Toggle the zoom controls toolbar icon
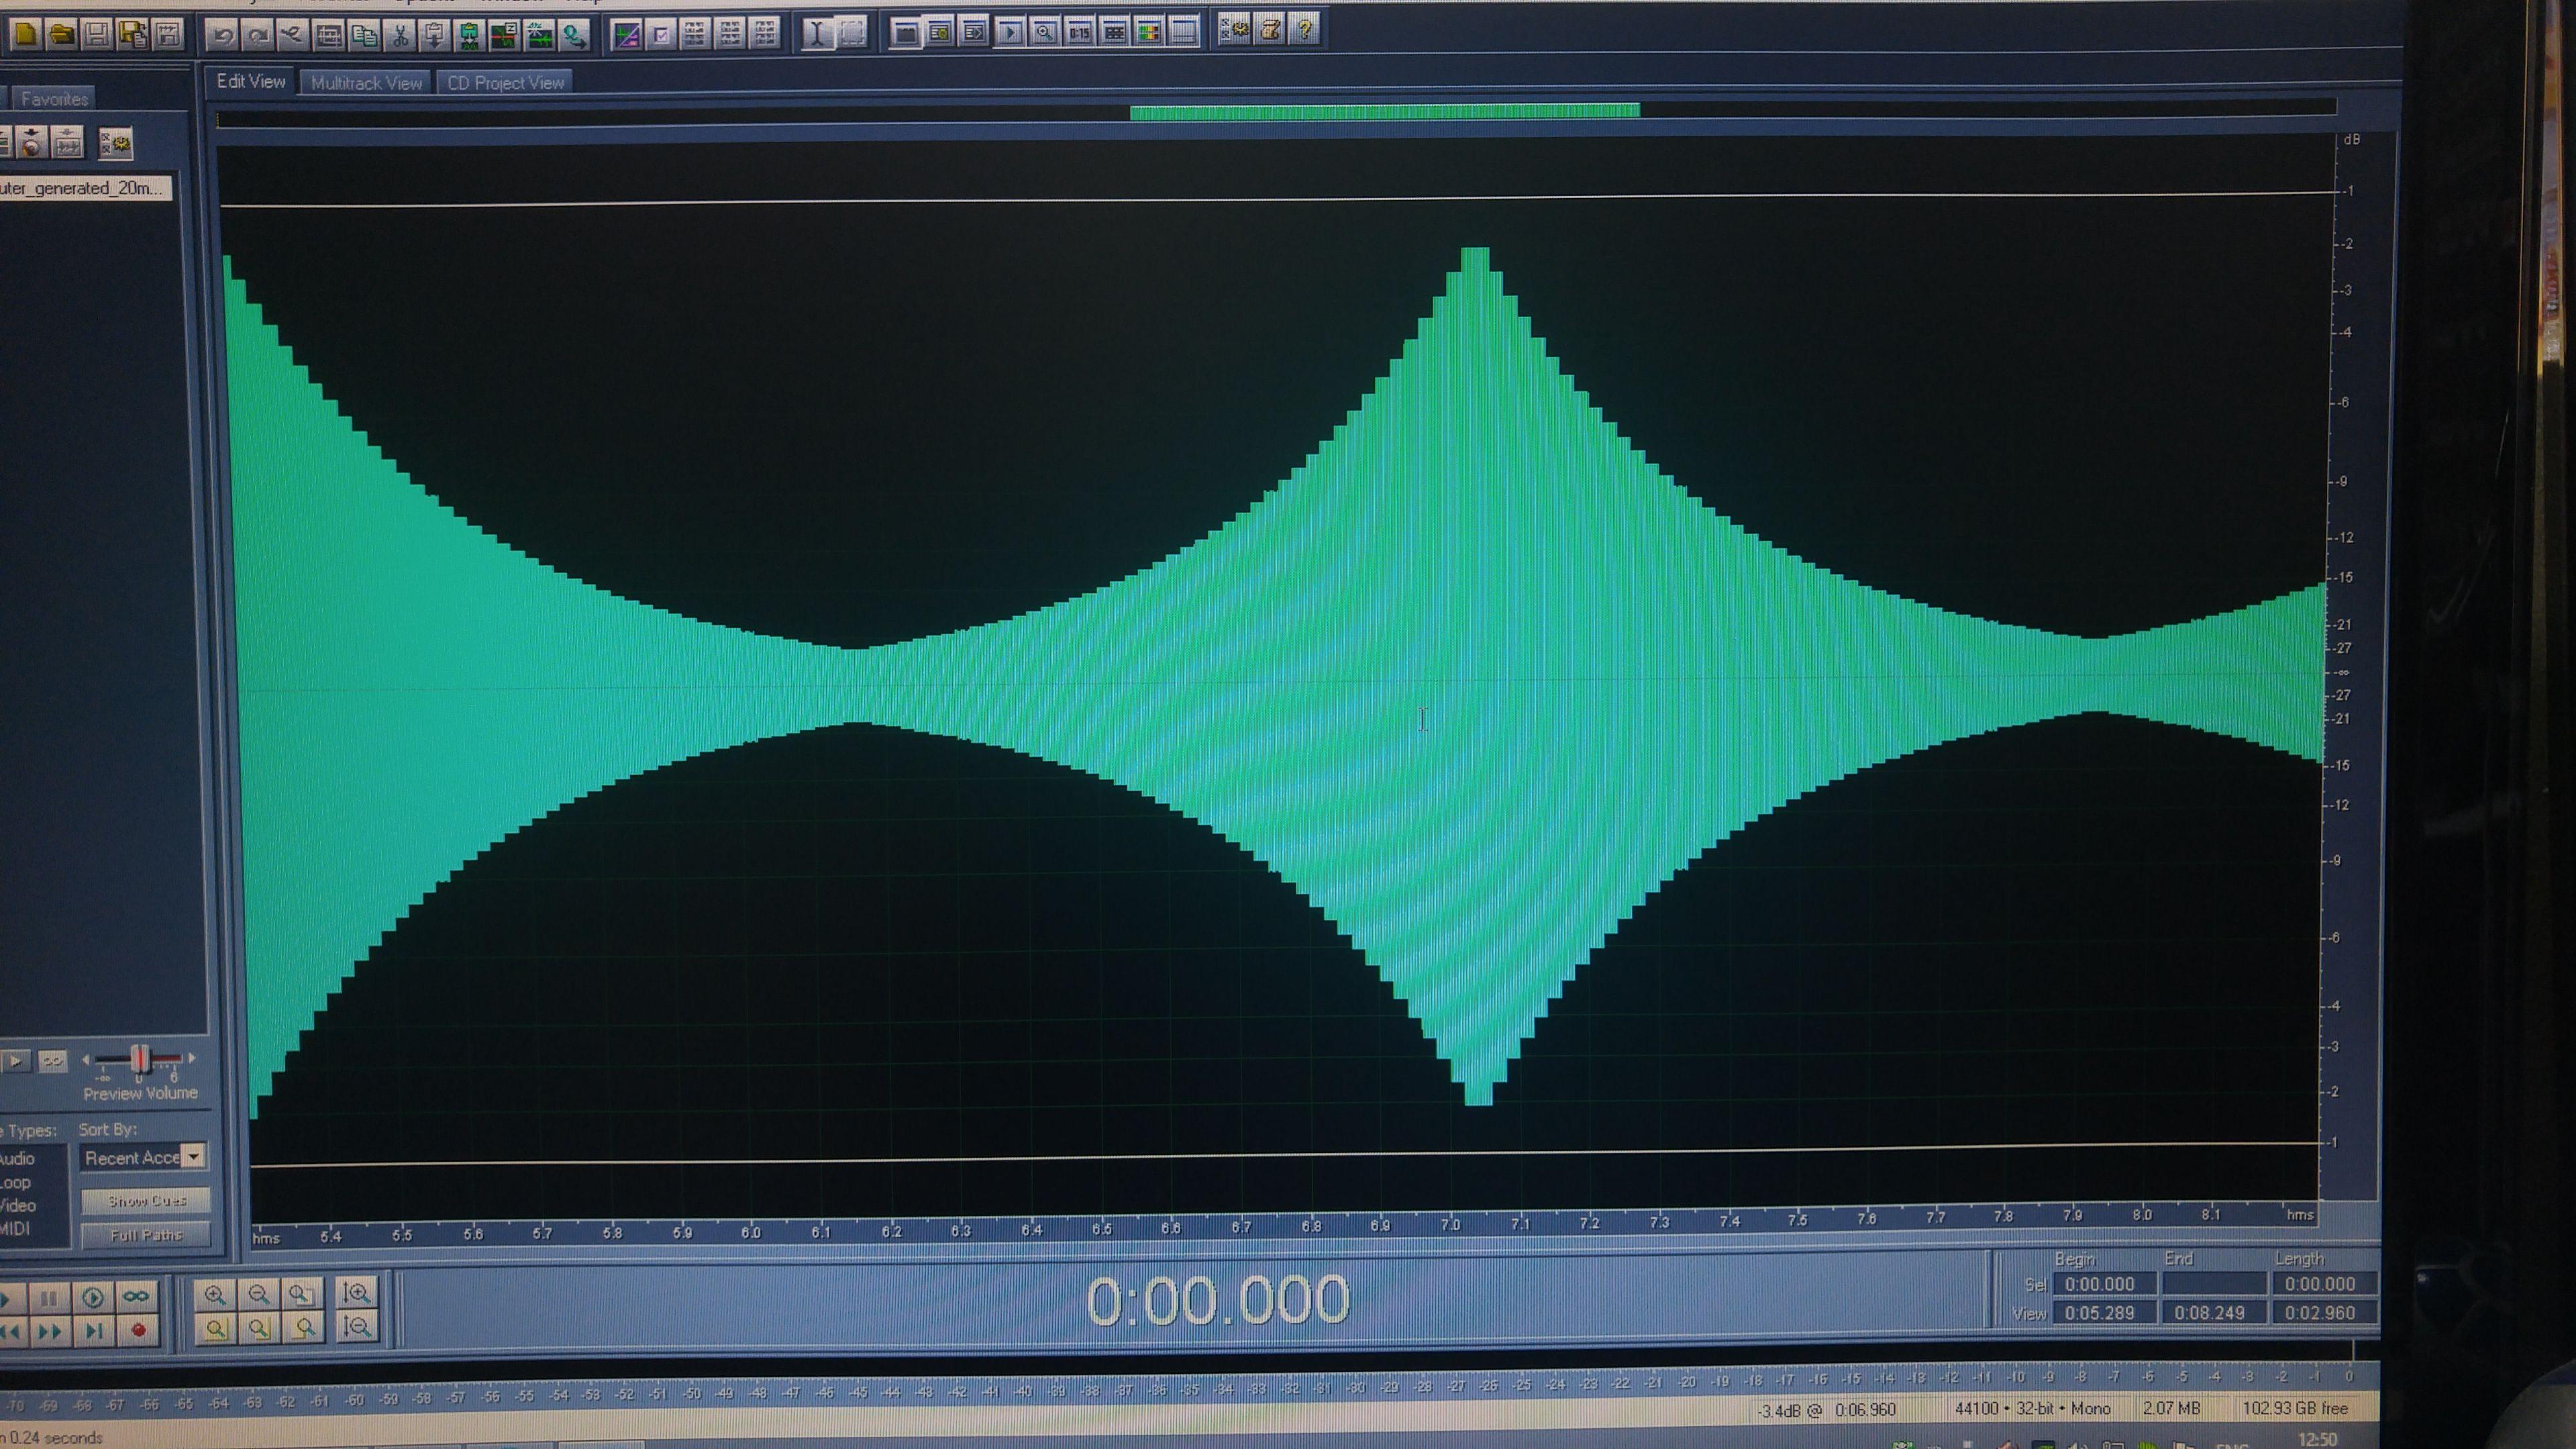This screenshot has height=1449, width=2576. pos(1044,32)
